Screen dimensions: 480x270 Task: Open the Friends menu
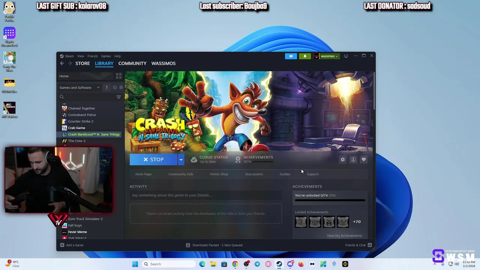click(93, 56)
